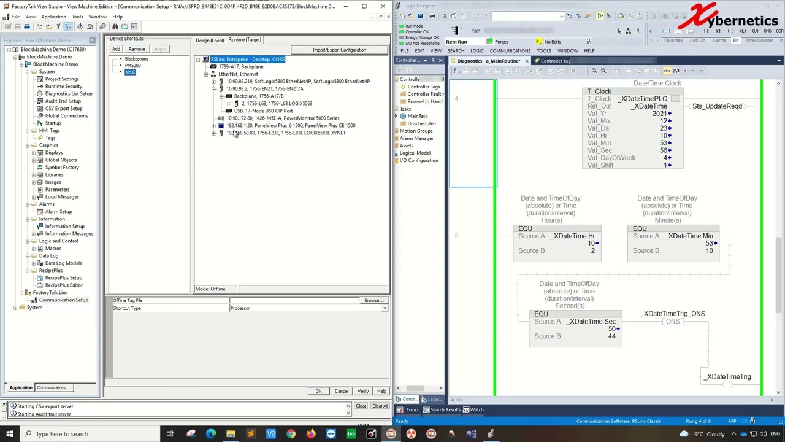
Task: Click Browse for Offline Tag File
Action: click(x=373, y=301)
